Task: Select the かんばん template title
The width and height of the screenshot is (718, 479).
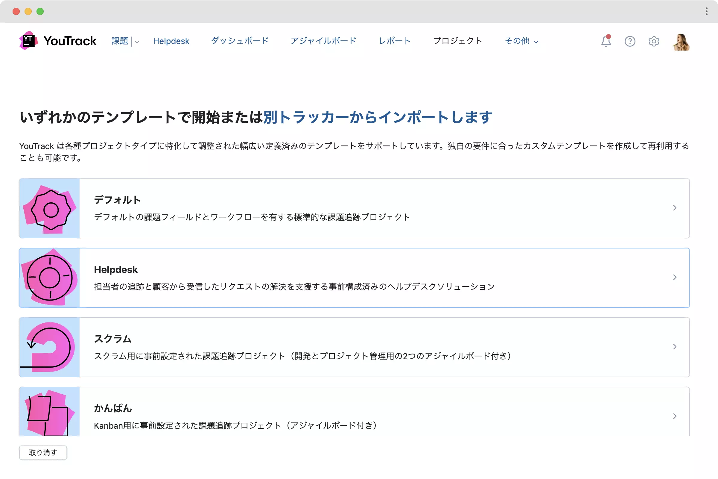Action: [x=113, y=408]
